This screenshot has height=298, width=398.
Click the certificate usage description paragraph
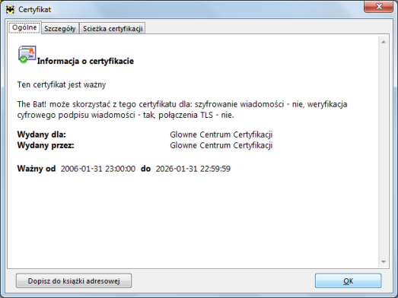click(x=182, y=109)
